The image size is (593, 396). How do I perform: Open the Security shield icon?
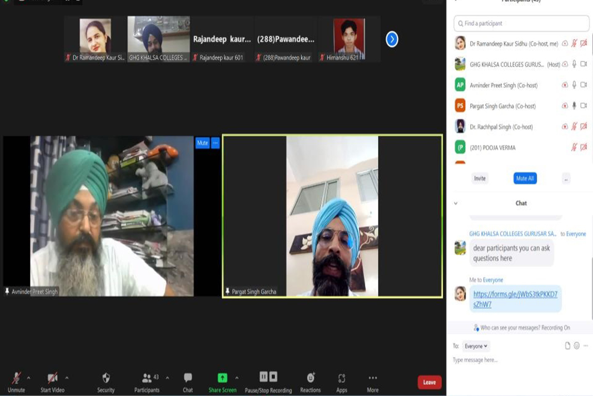tap(106, 378)
